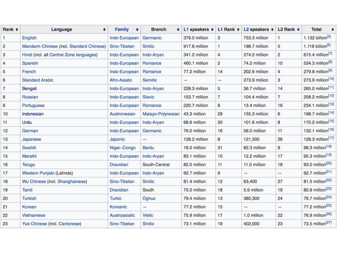Sort by L2 Rank arrows
Viewport: 337px width, 253px height.
[298, 29]
